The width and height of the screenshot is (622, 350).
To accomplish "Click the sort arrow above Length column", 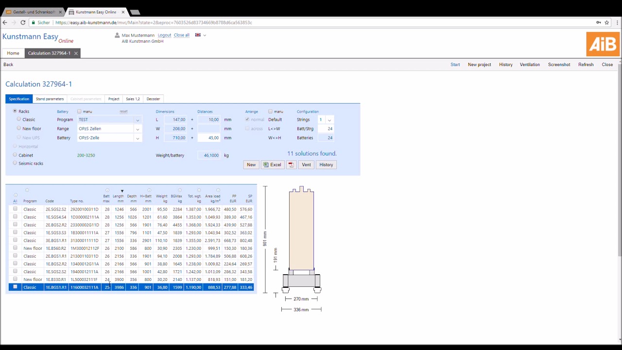I will (x=122, y=191).
